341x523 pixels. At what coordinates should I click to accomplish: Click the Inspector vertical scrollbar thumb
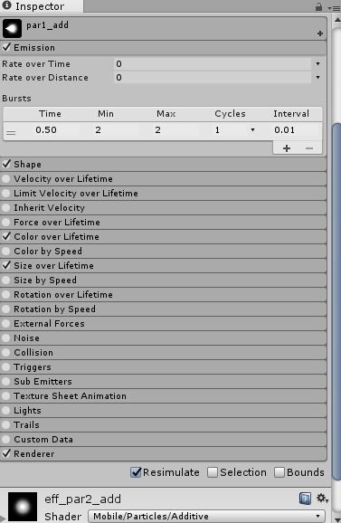tap(336, 302)
